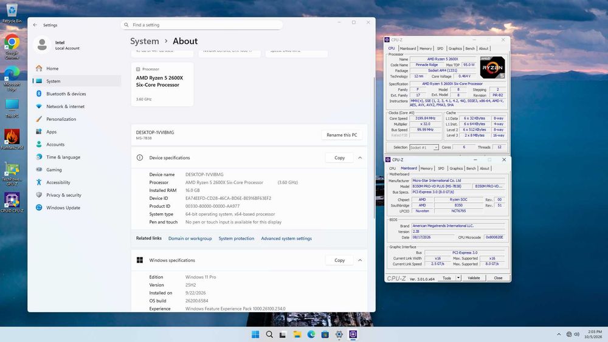Go to Personalization settings
608x342 pixels.
point(77,119)
